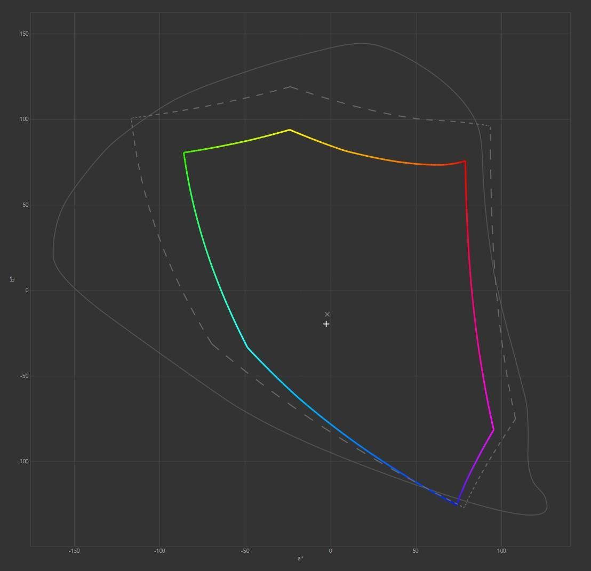The width and height of the screenshot is (591, 571).
Task: Click the -50 tick on a* axis
Action: 245,551
